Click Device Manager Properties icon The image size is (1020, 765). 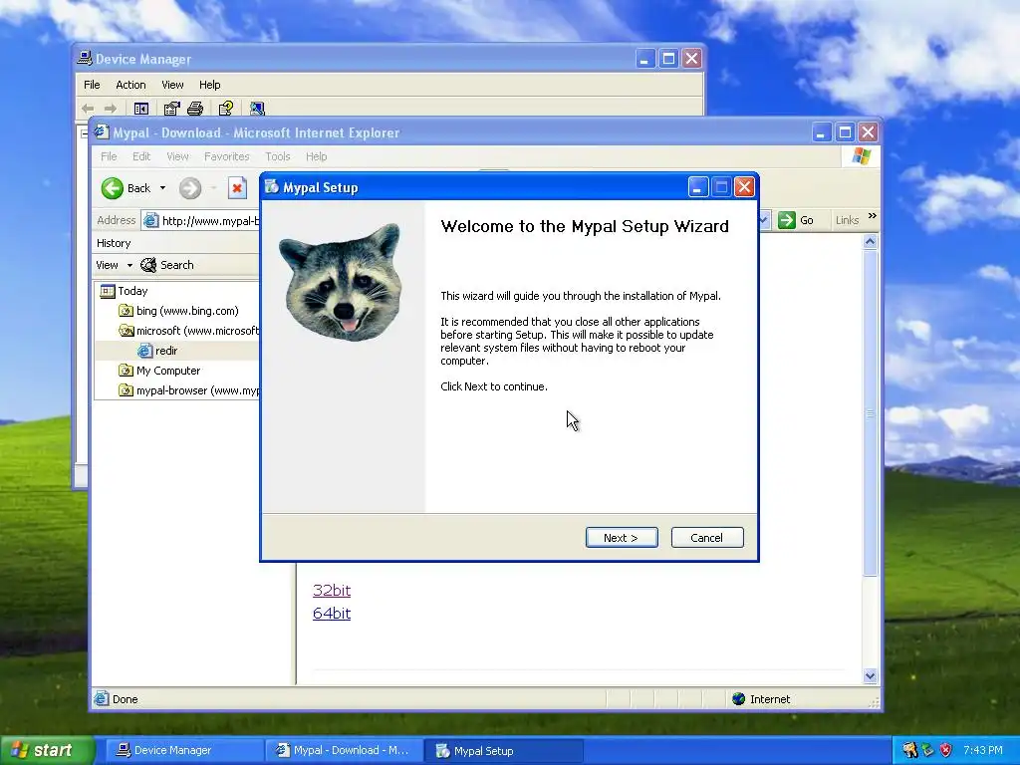coord(171,109)
